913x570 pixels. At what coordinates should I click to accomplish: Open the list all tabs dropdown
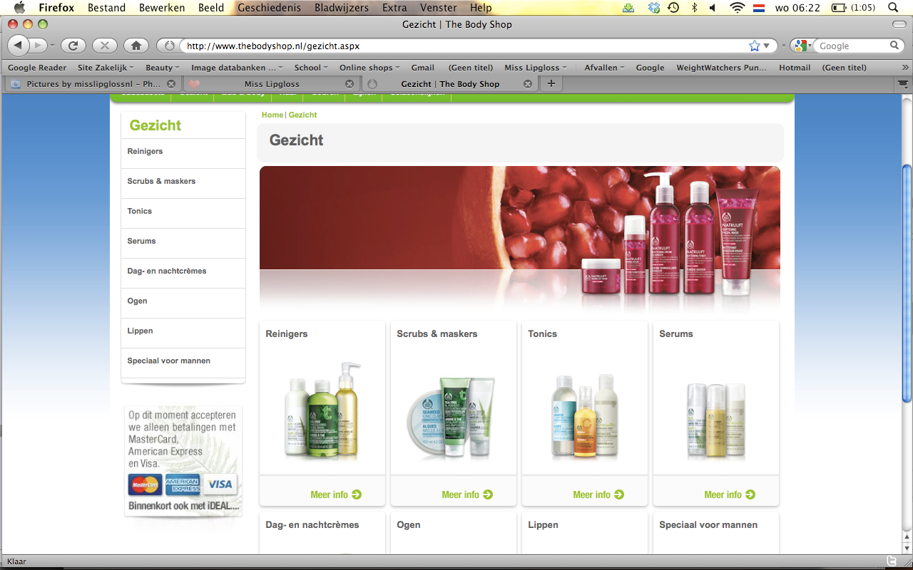[902, 84]
